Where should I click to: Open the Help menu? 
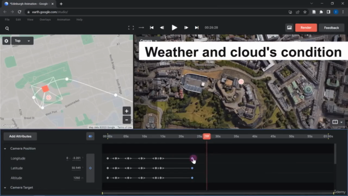79,20
